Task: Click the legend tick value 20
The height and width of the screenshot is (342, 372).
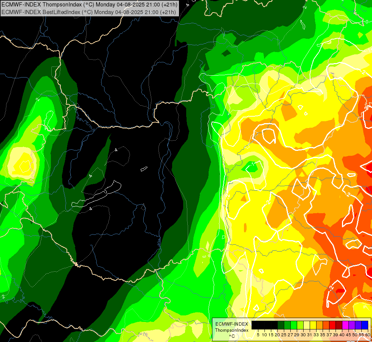Action: (277, 335)
